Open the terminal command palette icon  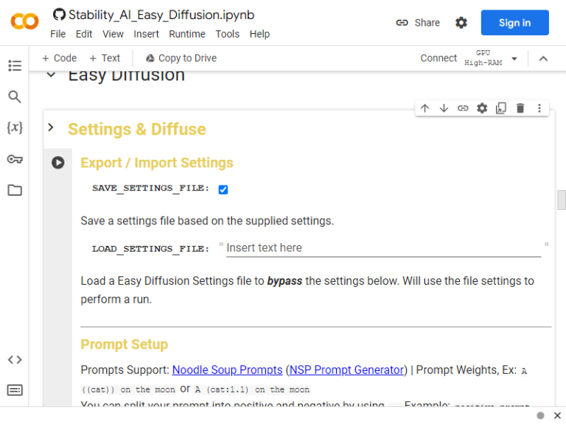pos(15,390)
